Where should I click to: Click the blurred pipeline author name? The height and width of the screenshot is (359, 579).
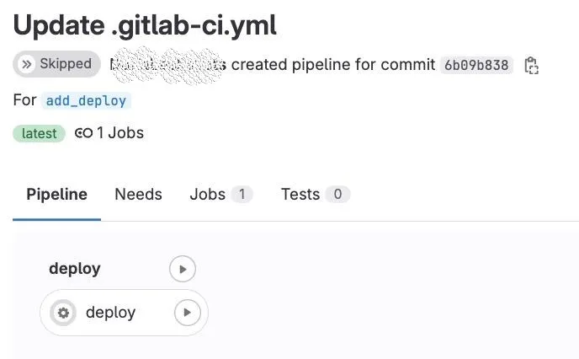coord(167,65)
